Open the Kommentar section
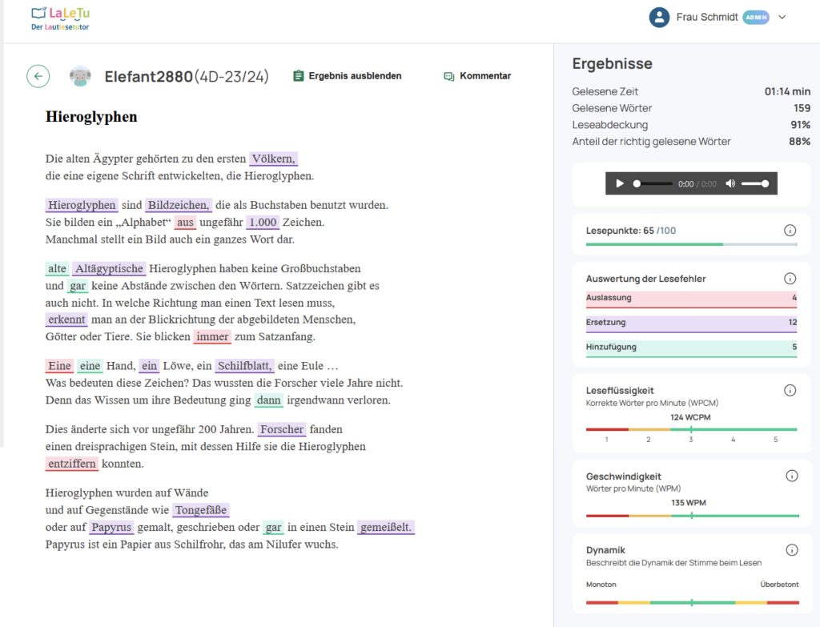The width and height of the screenshot is (820, 627). [477, 76]
